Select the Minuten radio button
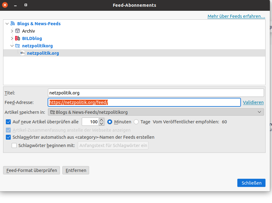This screenshot has height=203, width=272. click(x=110, y=122)
